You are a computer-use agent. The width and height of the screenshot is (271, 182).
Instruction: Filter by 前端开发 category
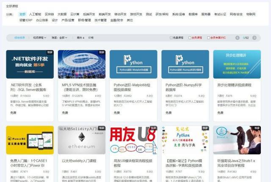pos(105,14)
